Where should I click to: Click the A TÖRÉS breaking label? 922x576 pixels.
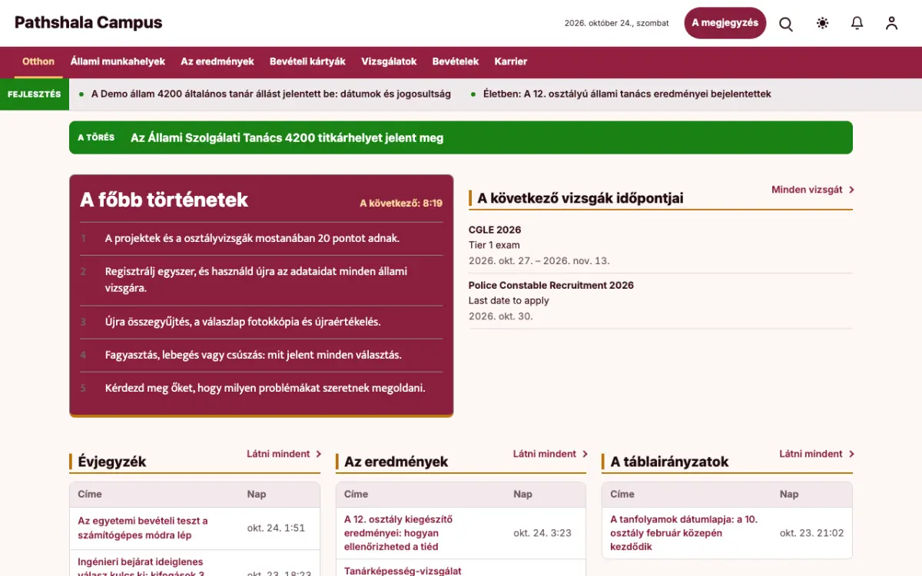coord(96,137)
